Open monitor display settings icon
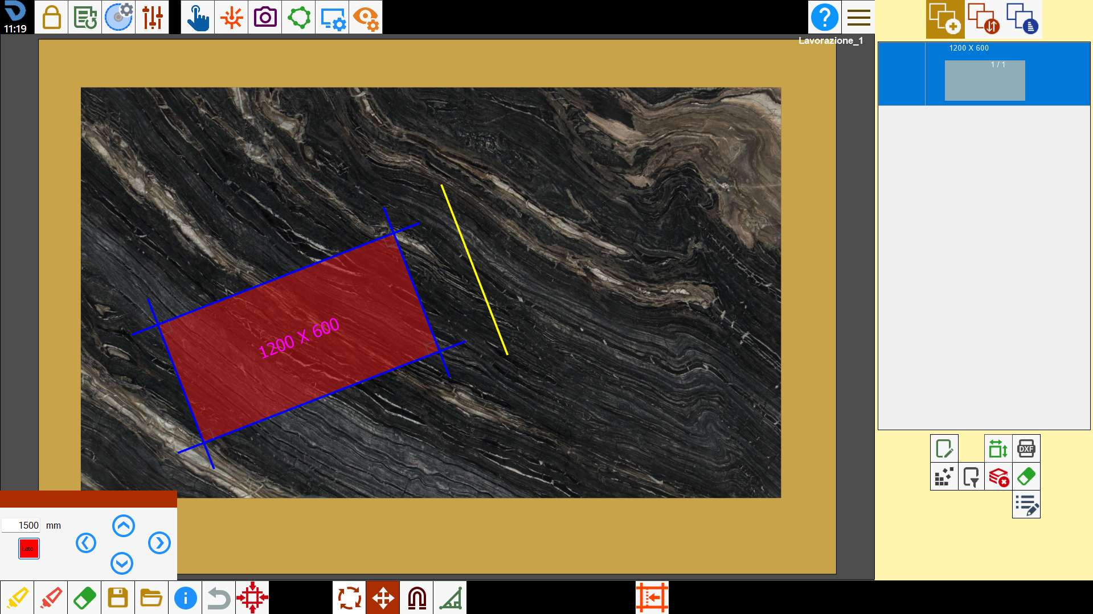Viewport: 1093px width, 614px height. [x=332, y=18]
